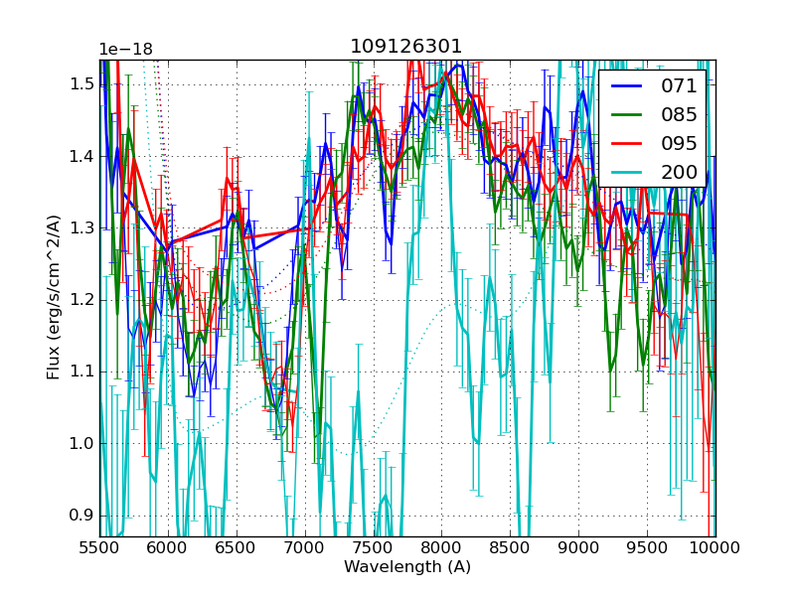
Task: Click the 10000 x-axis tick label
Action: pyautogui.click(x=715, y=547)
